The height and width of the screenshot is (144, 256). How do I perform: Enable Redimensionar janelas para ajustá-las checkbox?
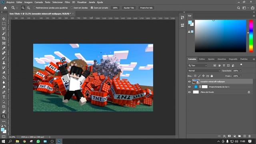tap(34, 8)
